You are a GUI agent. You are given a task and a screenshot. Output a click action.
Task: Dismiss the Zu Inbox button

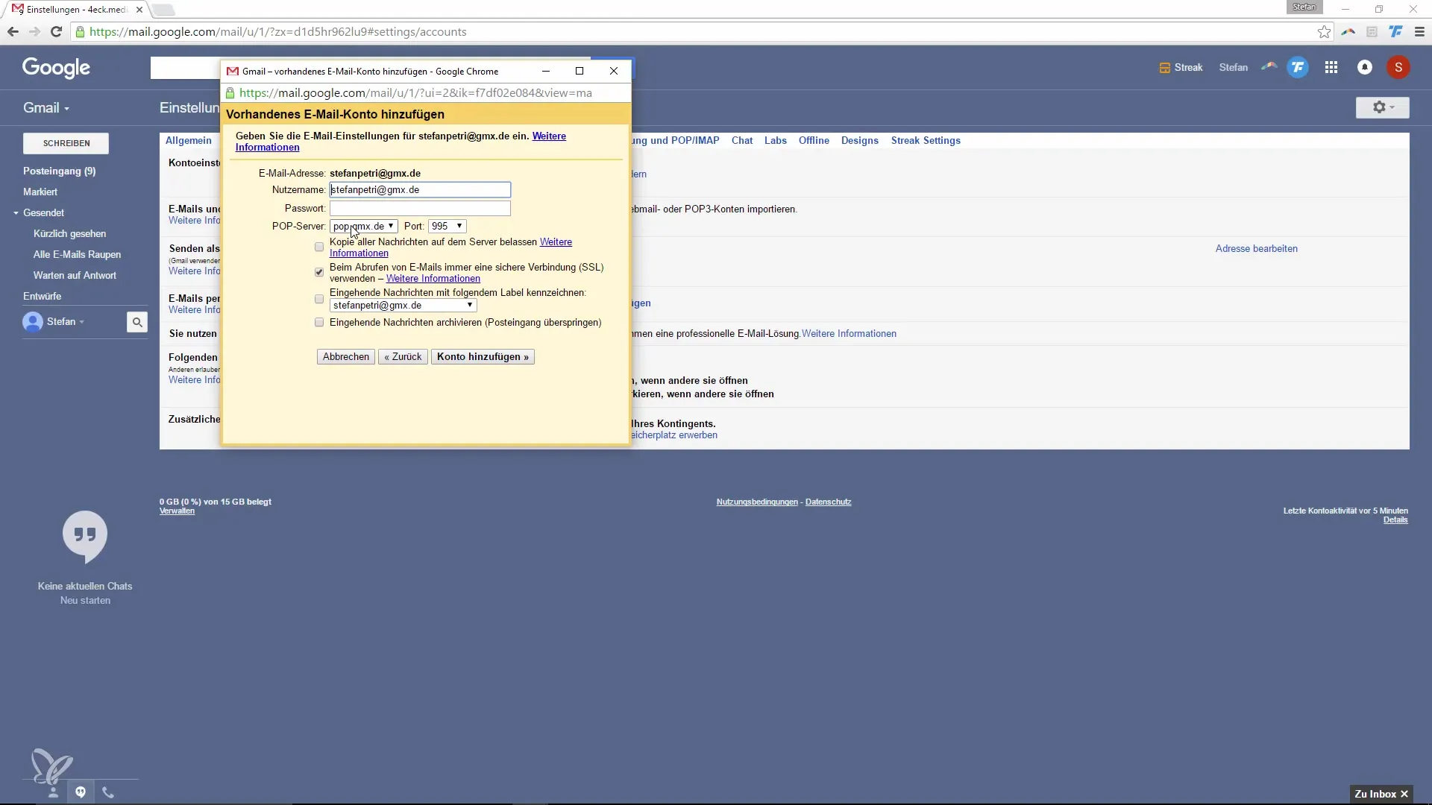coord(1404,794)
